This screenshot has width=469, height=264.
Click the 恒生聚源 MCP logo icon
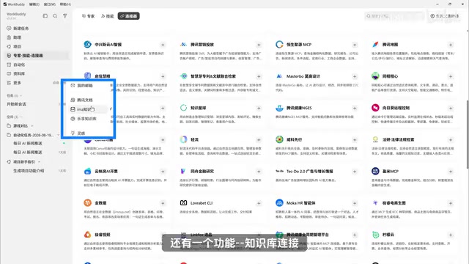pos(279,44)
